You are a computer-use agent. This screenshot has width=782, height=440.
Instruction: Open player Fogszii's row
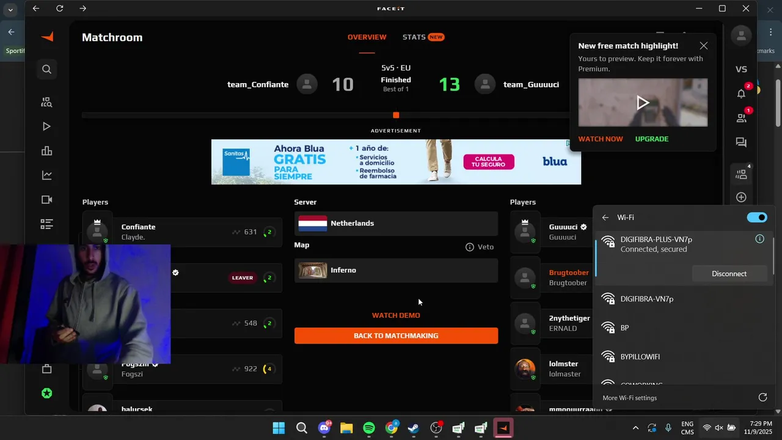tap(182, 369)
